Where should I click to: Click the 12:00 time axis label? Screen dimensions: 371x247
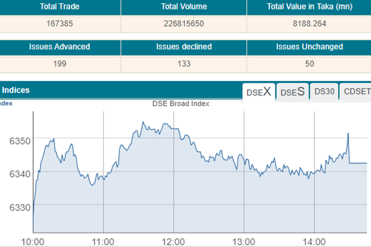pyautogui.click(x=174, y=241)
